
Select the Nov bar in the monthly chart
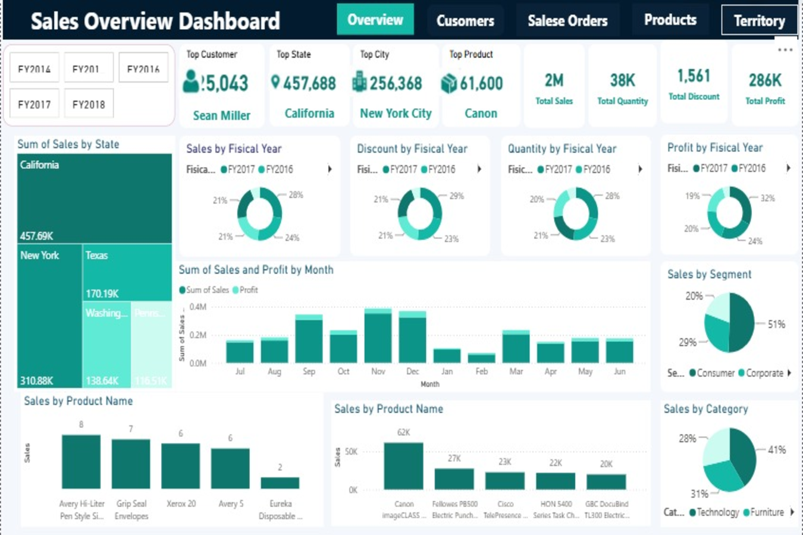(x=378, y=335)
